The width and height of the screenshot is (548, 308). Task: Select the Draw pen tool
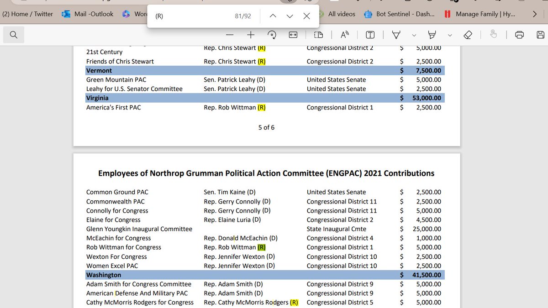(x=396, y=35)
